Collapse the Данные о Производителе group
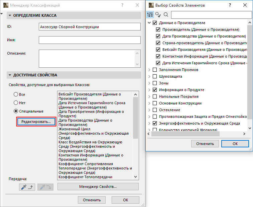The image size is (253, 207). point(149,23)
